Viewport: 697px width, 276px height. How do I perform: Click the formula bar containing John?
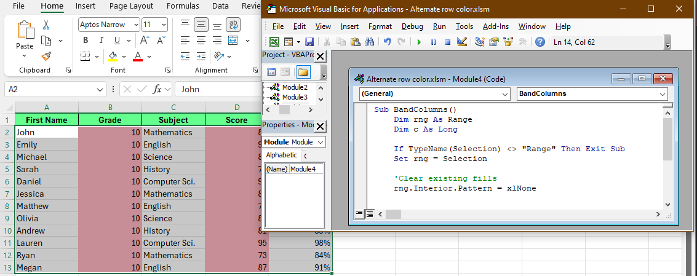coord(218,89)
